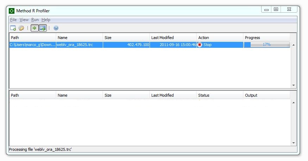Click the Output column header
The height and width of the screenshot is (161, 308).
[266, 95]
